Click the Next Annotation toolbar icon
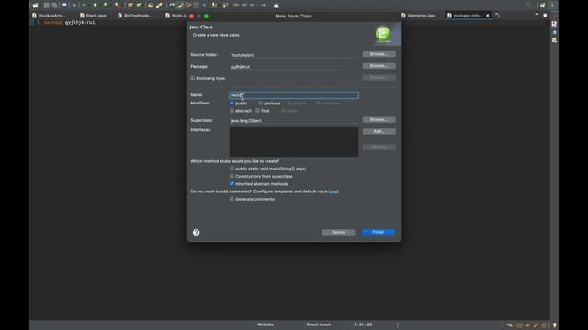 pos(214,5)
